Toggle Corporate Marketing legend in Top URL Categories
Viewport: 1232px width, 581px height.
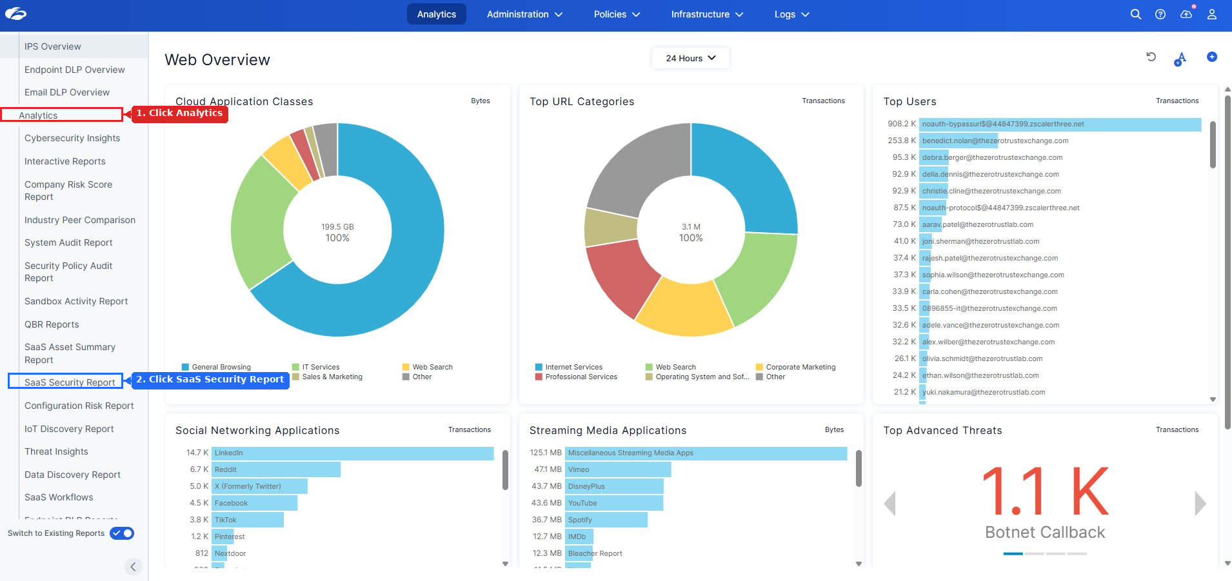[796, 367]
